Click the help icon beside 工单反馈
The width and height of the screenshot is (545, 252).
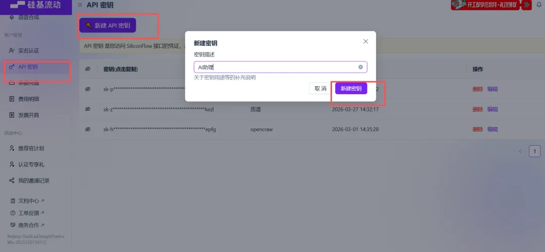[13, 213]
